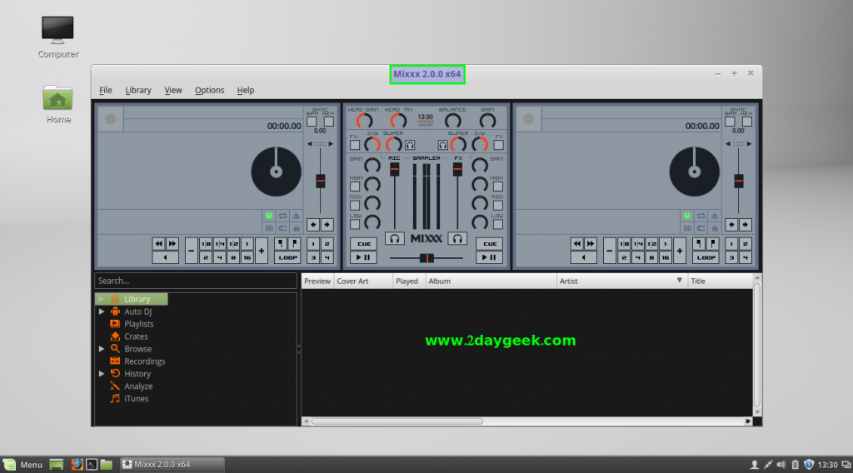Click the left channel volume fader
The image size is (853, 473).
(x=394, y=169)
